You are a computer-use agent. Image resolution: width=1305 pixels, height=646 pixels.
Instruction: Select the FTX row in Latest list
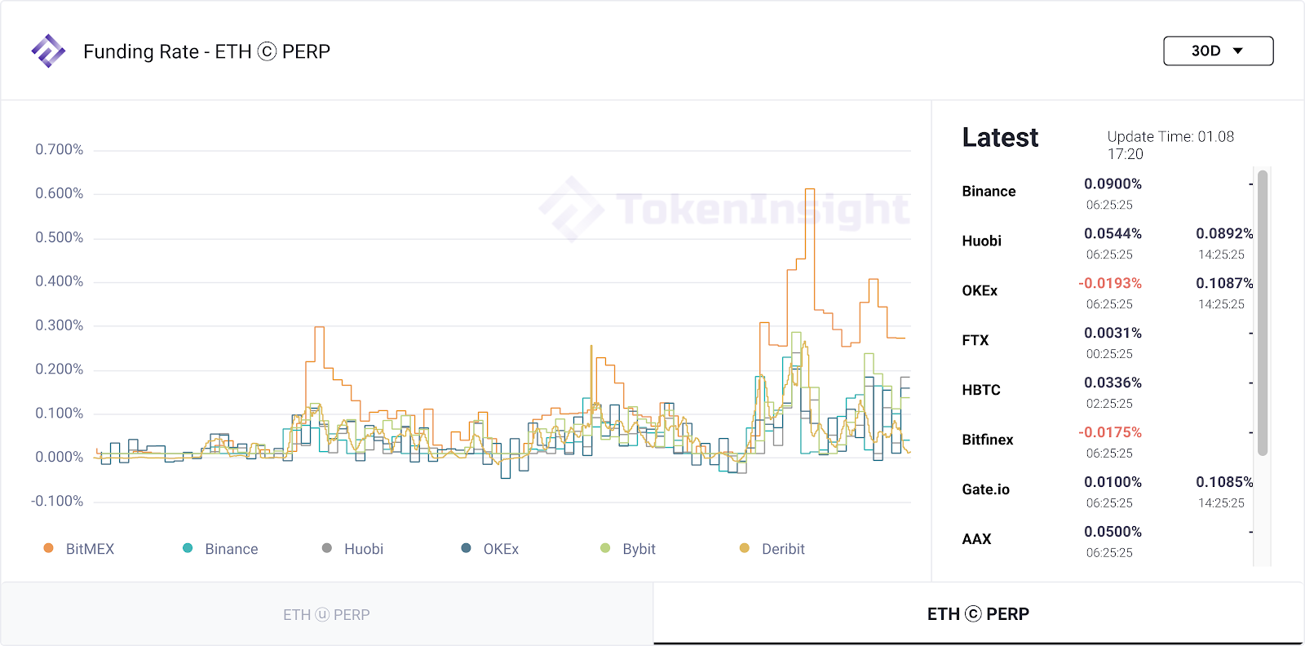[1107, 342]
